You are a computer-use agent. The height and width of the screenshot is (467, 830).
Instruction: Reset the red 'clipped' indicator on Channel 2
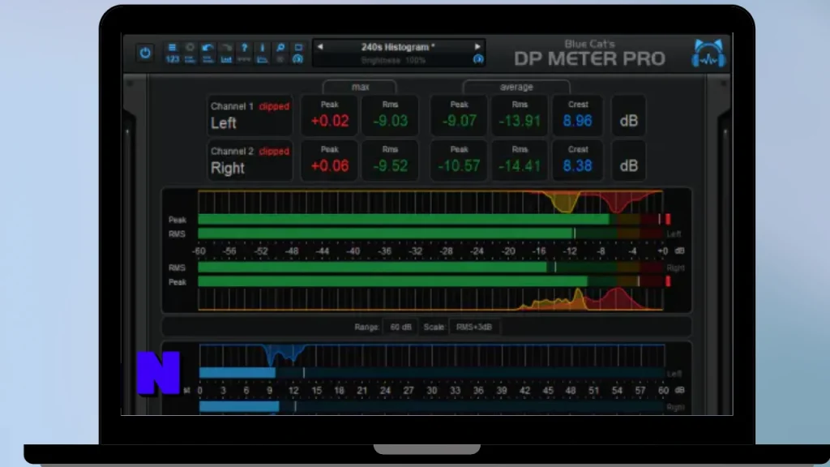pyautogui.click(x=274, y=152)
